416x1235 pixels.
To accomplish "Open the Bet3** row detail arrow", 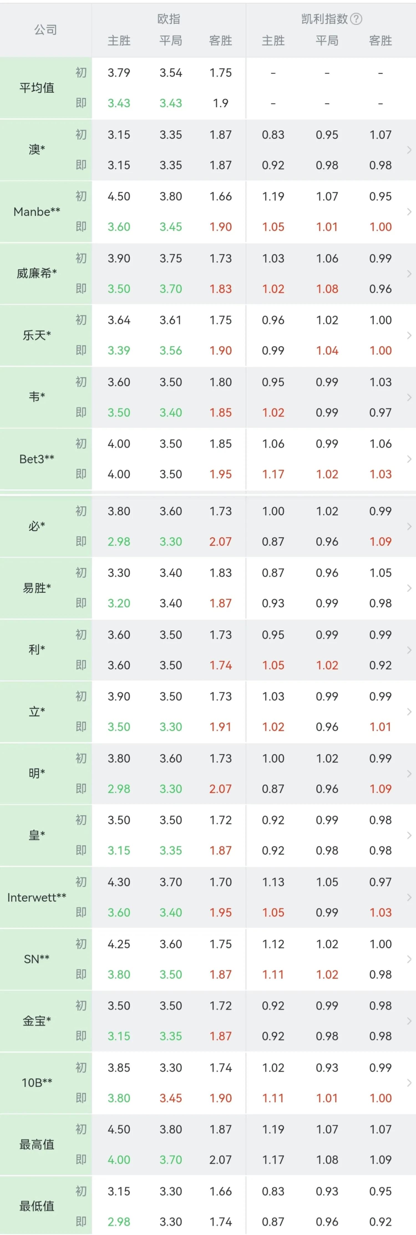I will [409, 459].
